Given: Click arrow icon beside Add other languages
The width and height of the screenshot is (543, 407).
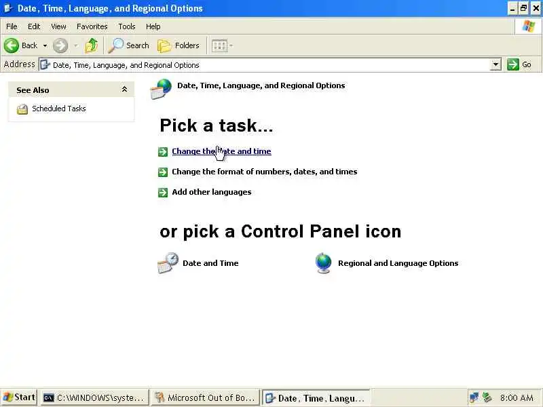Looking at the screenshot, I should 163,193.
